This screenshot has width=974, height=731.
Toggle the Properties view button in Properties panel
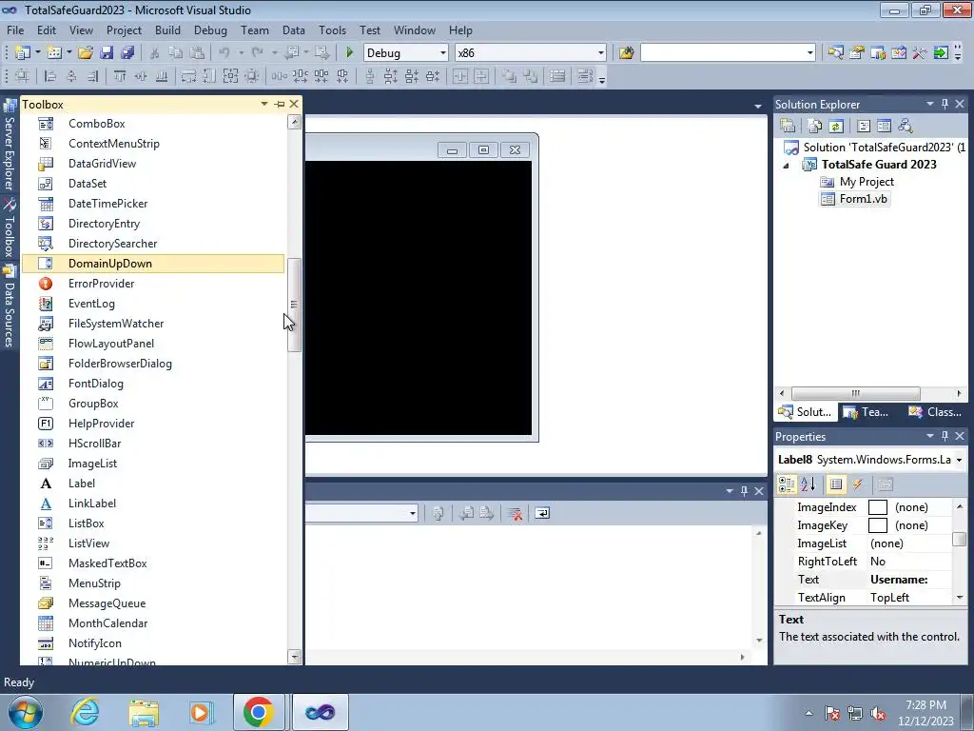click(836, 484)
